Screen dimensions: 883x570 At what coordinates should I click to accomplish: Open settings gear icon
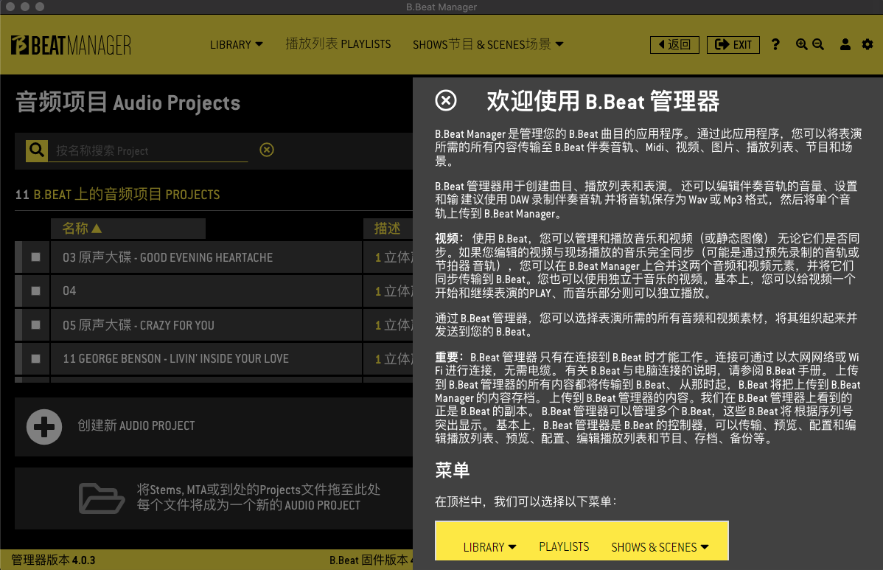coord(868,44)
